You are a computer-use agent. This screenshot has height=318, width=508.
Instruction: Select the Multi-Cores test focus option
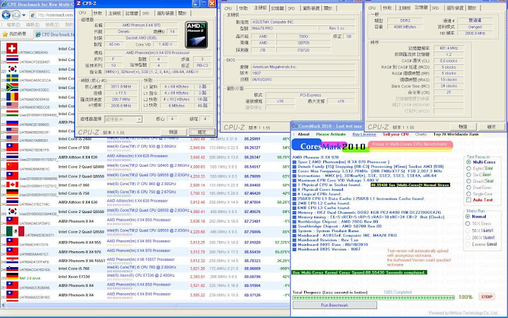pos(468,162)
